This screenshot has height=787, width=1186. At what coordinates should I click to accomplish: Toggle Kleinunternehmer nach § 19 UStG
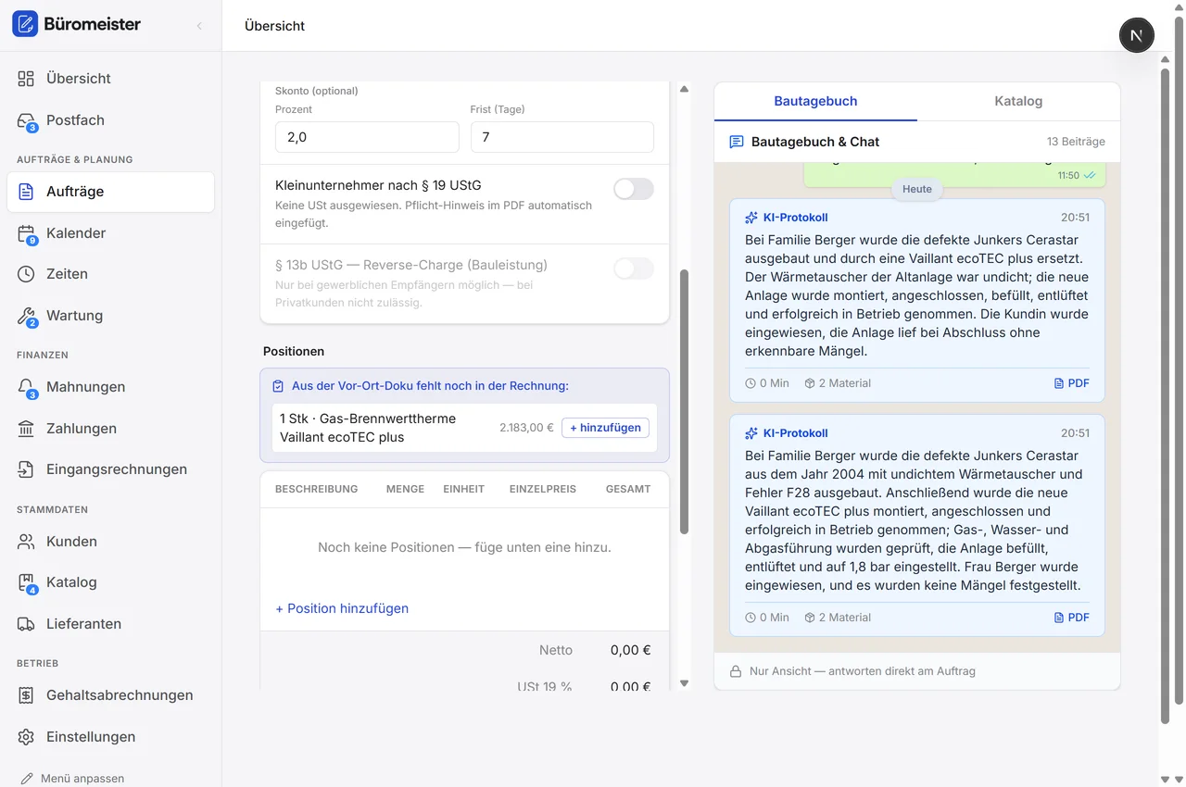click(634, 189)
